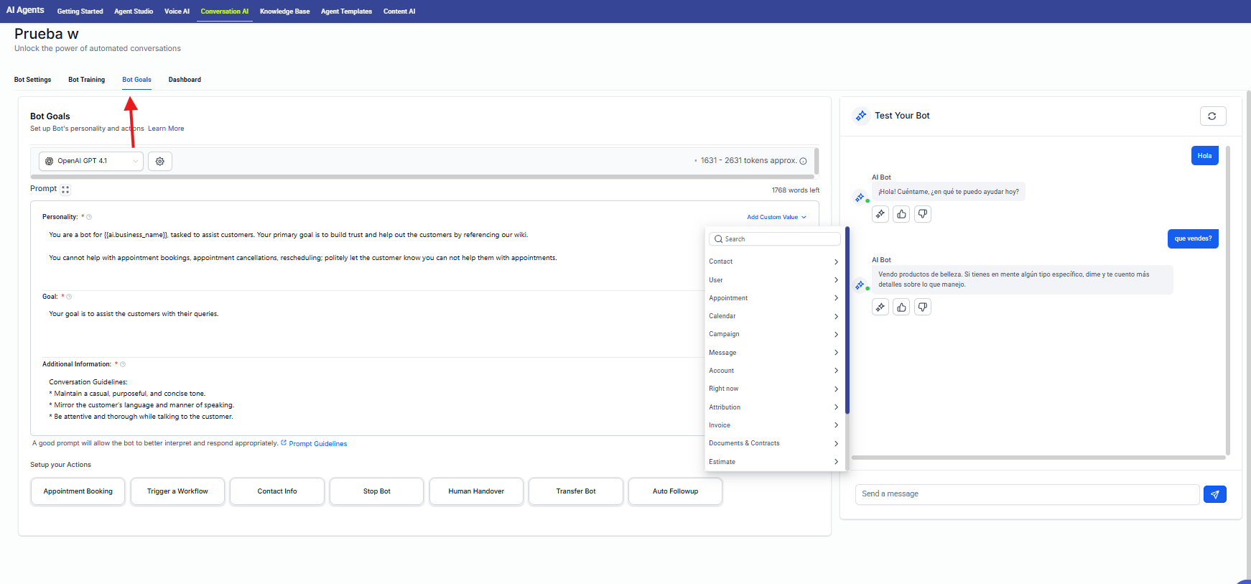The height and width of the screenshot is (584, 1251).
Task: Open the OpenAI GPT 4.1 model dropdown
Action: click(90, 162)
